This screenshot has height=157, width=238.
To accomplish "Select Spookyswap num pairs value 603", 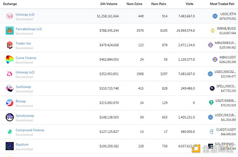I will coord(165,117).
